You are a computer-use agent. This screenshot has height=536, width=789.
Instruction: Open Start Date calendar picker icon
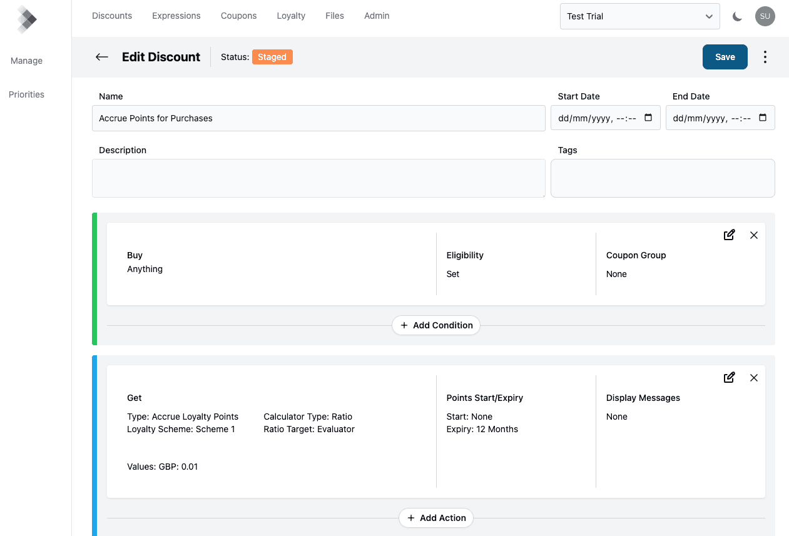click(648, 118)
